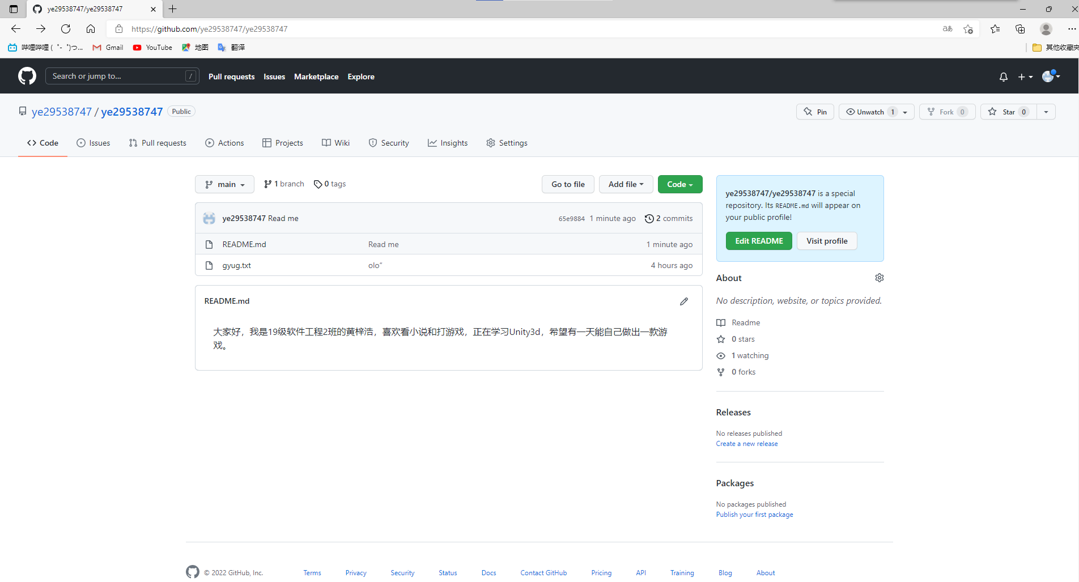Open the create new plus menu
This screenshot has width=1079, height=582.
click(x=1025, y=77)
